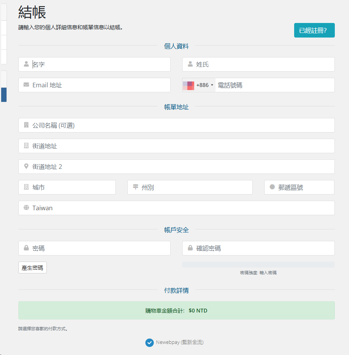The height and width of the screenshot is (355, 349).
Task: Click the map pin icon in address 2
Action: pyautogui.click(x=26, y=167)
